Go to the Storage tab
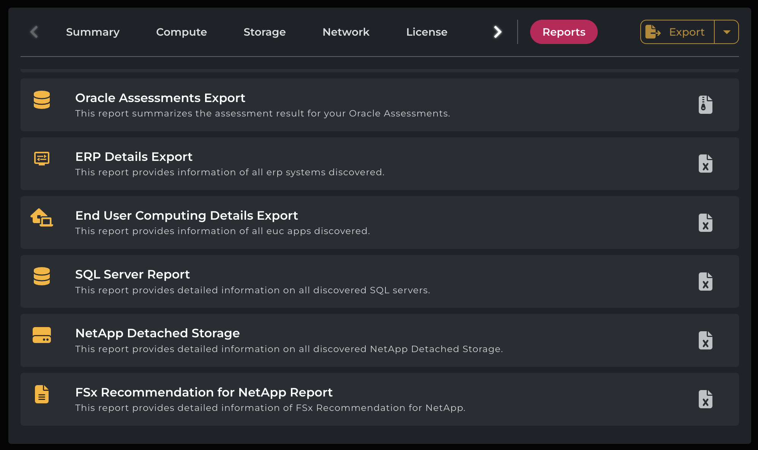The width and height of the screenshot is (758, 450). (265, 32)
